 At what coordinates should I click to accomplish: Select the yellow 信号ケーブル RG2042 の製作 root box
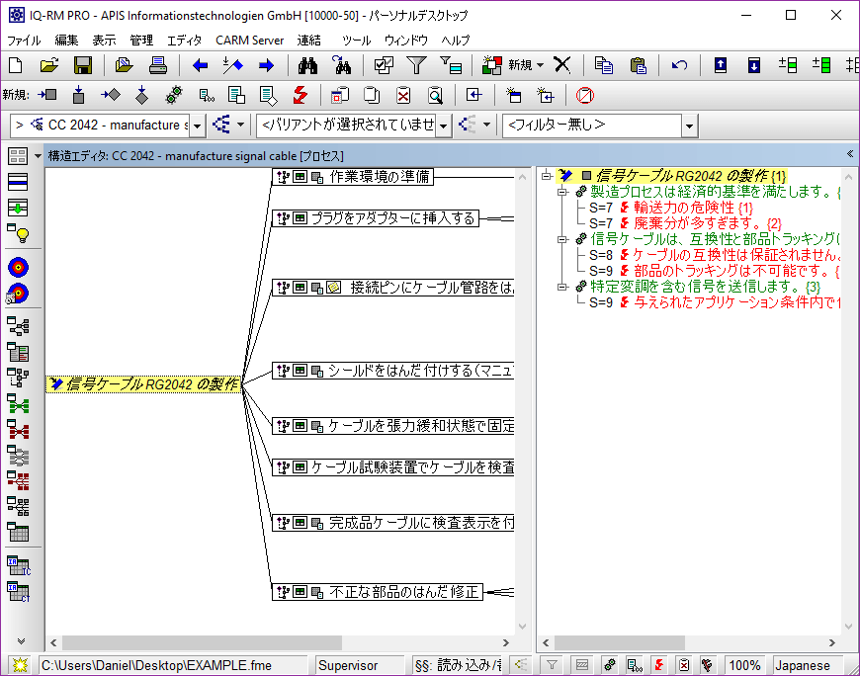[143, 384]
